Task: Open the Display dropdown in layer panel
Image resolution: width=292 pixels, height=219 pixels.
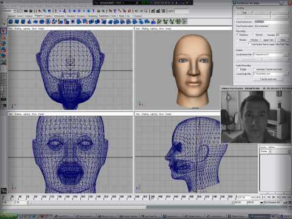Action: pos(265,151)
